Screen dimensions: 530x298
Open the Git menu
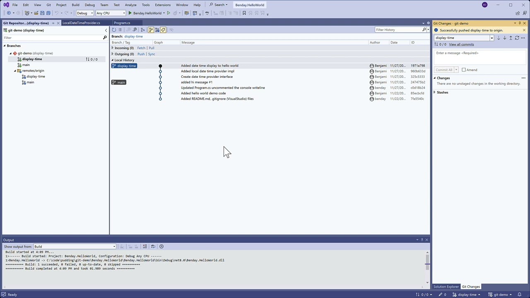click(48, 5)
